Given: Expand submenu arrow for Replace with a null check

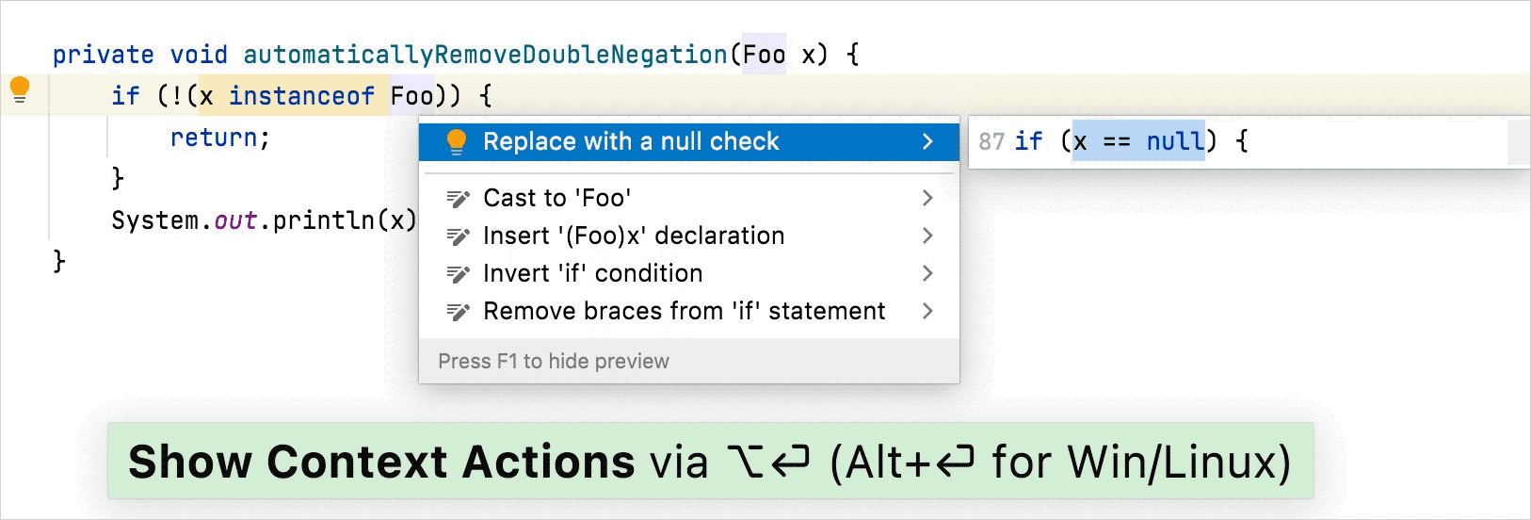Looking at the screenshot, I should (x=927, y=141).
